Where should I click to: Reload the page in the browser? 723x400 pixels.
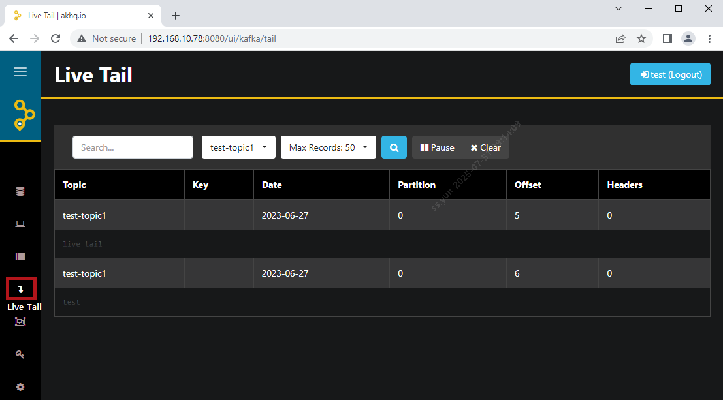point(56,38)
